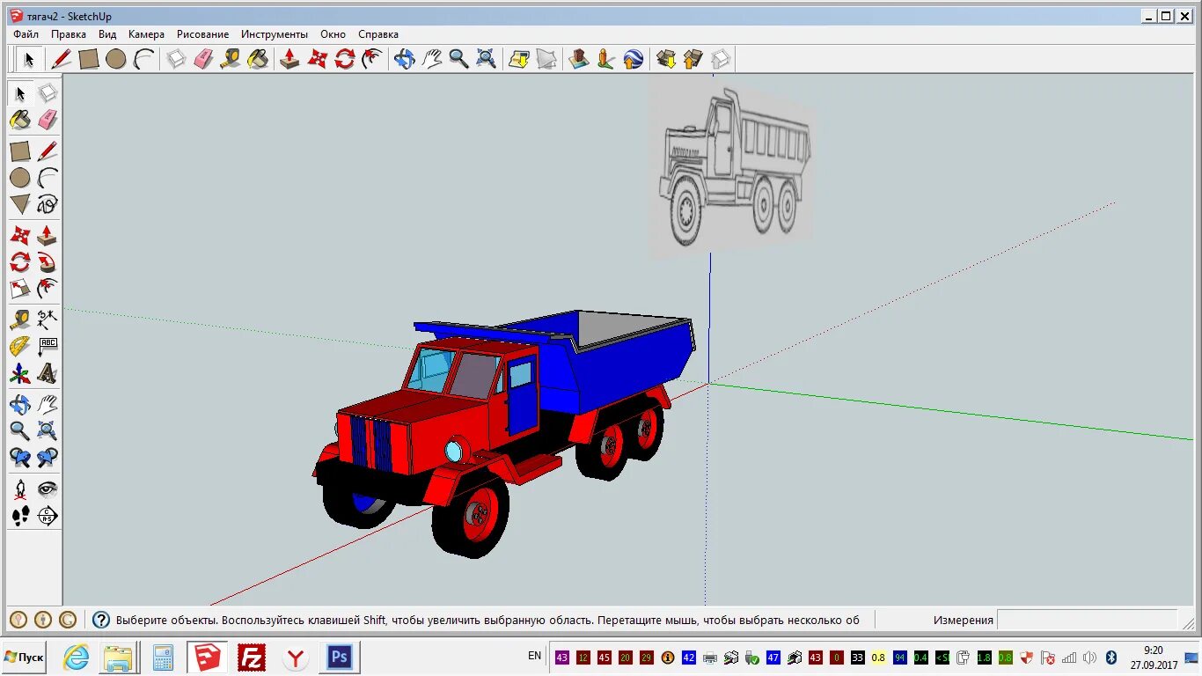Pick the Paint Bucket in left tool palette
The image size is (1202, 676).
click(20, 121)
